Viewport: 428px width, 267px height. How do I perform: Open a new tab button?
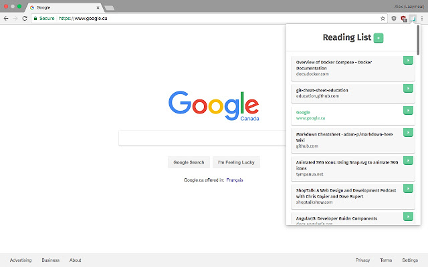pos(110,8)
